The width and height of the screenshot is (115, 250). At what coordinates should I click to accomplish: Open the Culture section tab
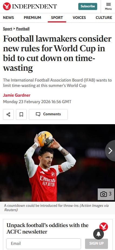pyautogui.click(x=104, y=18)
